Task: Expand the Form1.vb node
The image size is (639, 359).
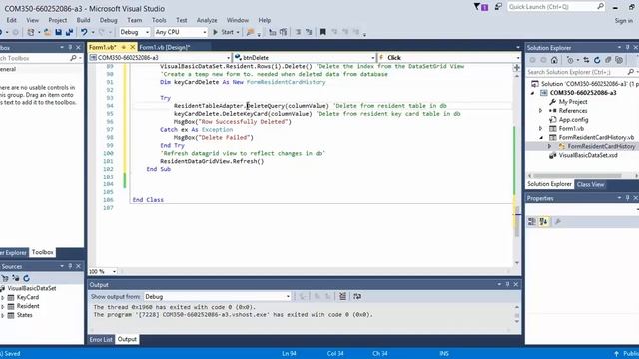Action: [541, 129]
